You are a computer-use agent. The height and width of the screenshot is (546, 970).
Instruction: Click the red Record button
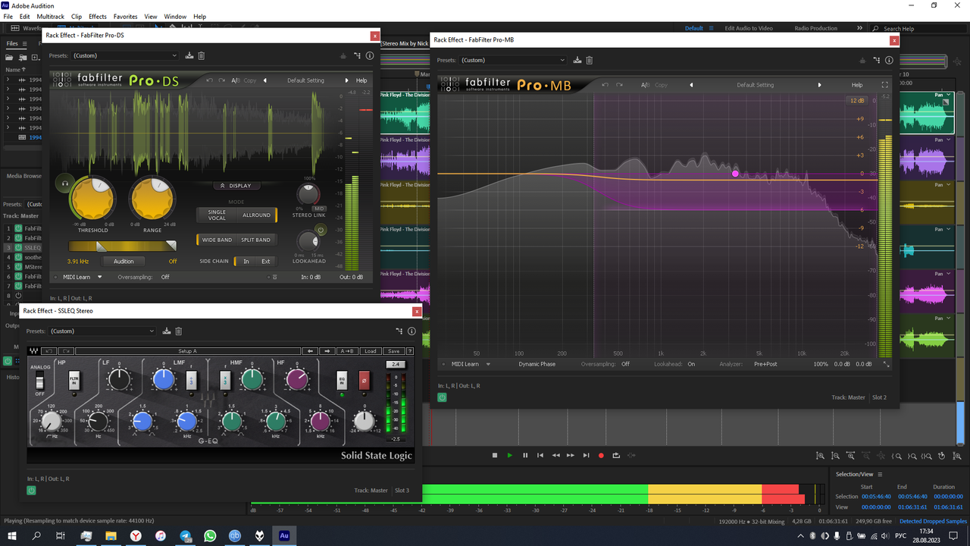[601, 455]
